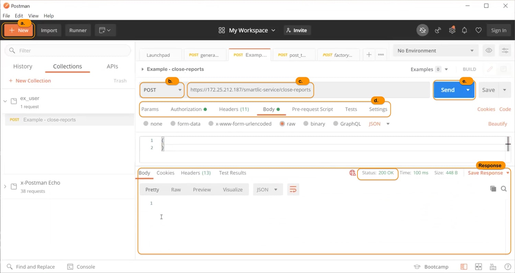Search the response with the magnifier icon
This screenshot has width=515, height=273.
tap(504, 189)
